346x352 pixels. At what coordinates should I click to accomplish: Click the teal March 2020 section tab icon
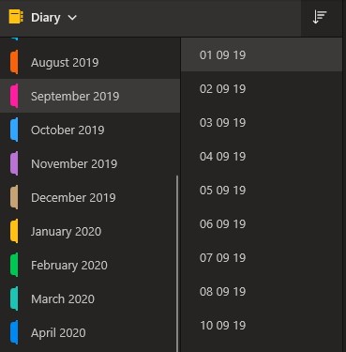14,298
